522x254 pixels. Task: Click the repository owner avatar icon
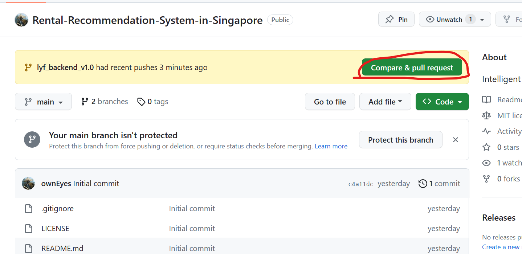(21, 20)
